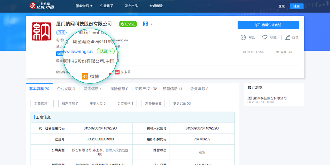The width and height of the screenshot is (330, 165).
Task: Open 专项查验 in the top navigation
Action: click(x=156, y=6)
